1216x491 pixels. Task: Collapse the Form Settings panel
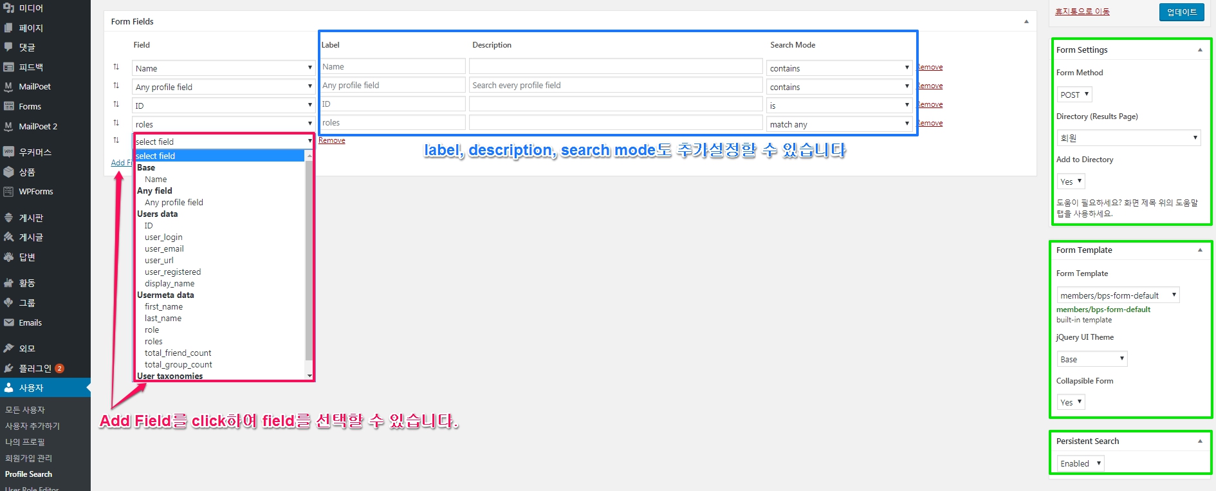pyautogui.click(x=1200, y=50)
